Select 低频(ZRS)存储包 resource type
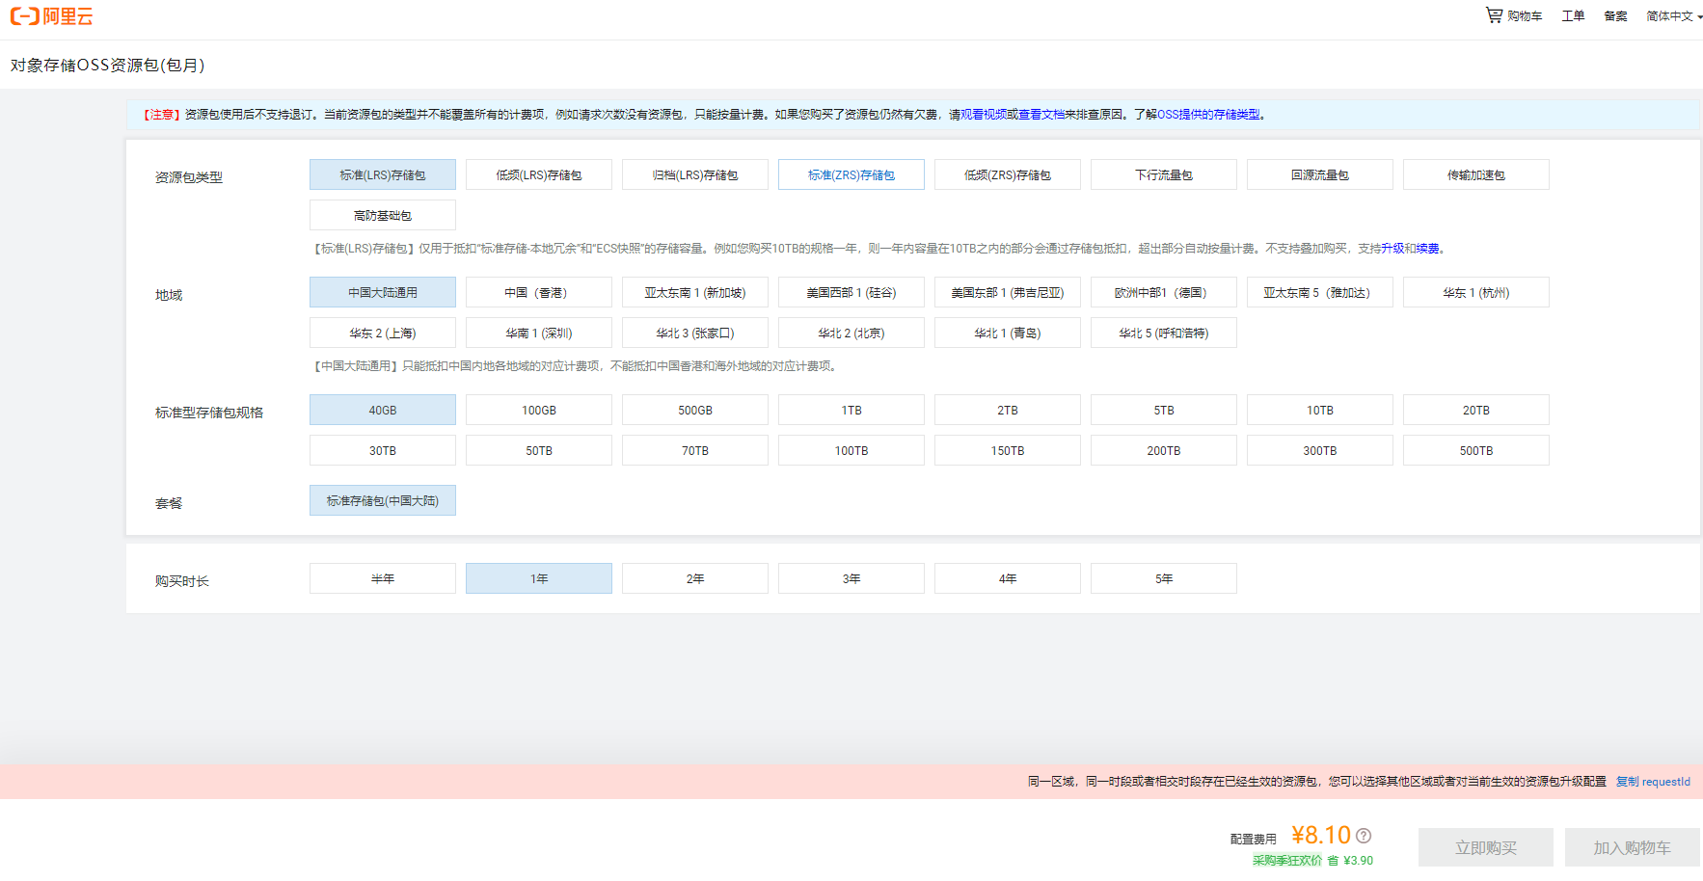Image resolution: width=1703 pixels, height=881 pixels. 1008,174
